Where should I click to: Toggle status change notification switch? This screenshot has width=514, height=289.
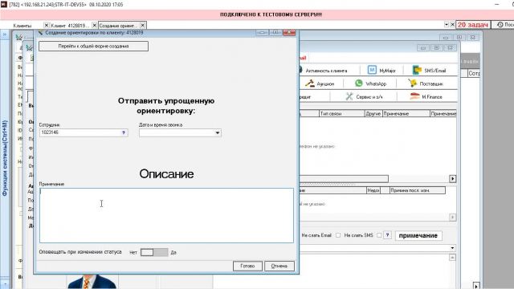pyautogui.click(x=154, y=252)
